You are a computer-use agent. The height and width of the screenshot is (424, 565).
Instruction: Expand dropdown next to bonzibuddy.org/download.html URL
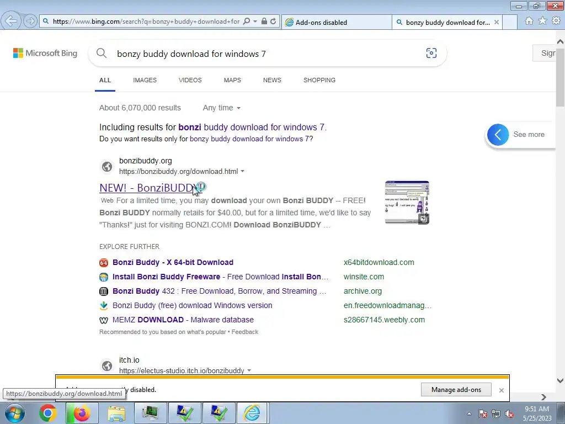(x=243, y=171)
